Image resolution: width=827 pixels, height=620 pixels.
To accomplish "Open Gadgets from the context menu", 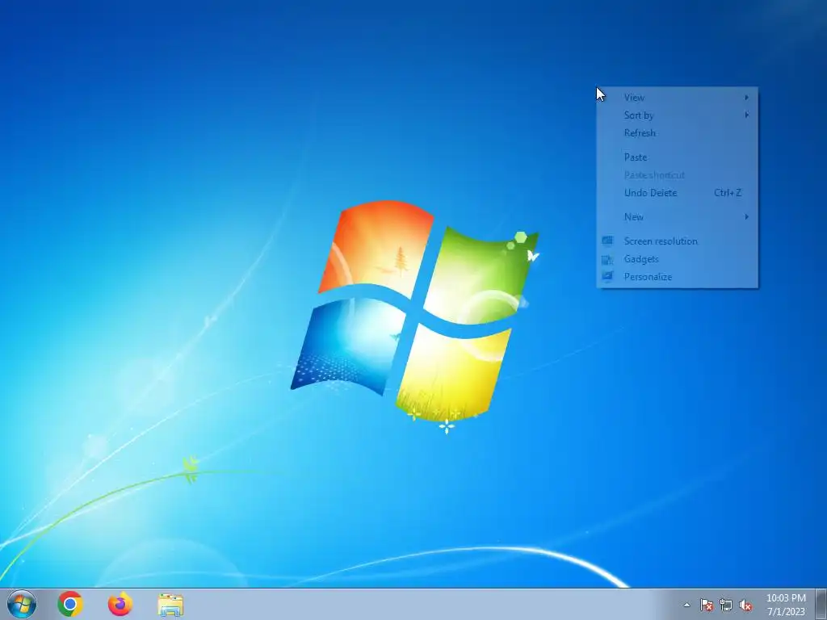I will [678, 259].
